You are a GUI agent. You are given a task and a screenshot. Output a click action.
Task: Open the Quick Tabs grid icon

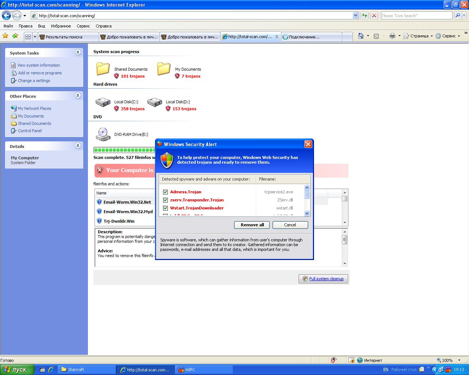click(28, 37)
